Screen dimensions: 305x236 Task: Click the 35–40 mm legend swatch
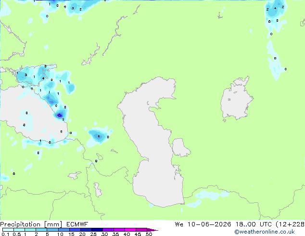pyautogui.click(x=119, y=230)
